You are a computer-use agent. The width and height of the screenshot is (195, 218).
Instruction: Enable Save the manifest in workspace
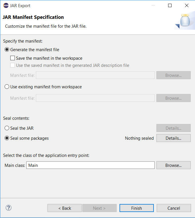[x=13, y=58]
